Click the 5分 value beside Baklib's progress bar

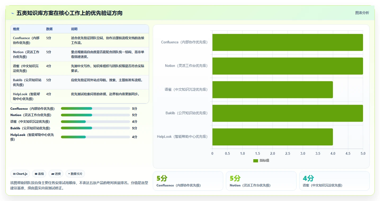[x=135, y=128]
